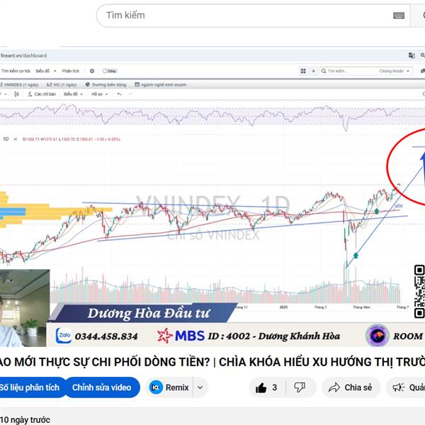Click the round ROOM logo
The image size is (425, 425).
click(378, 336)
